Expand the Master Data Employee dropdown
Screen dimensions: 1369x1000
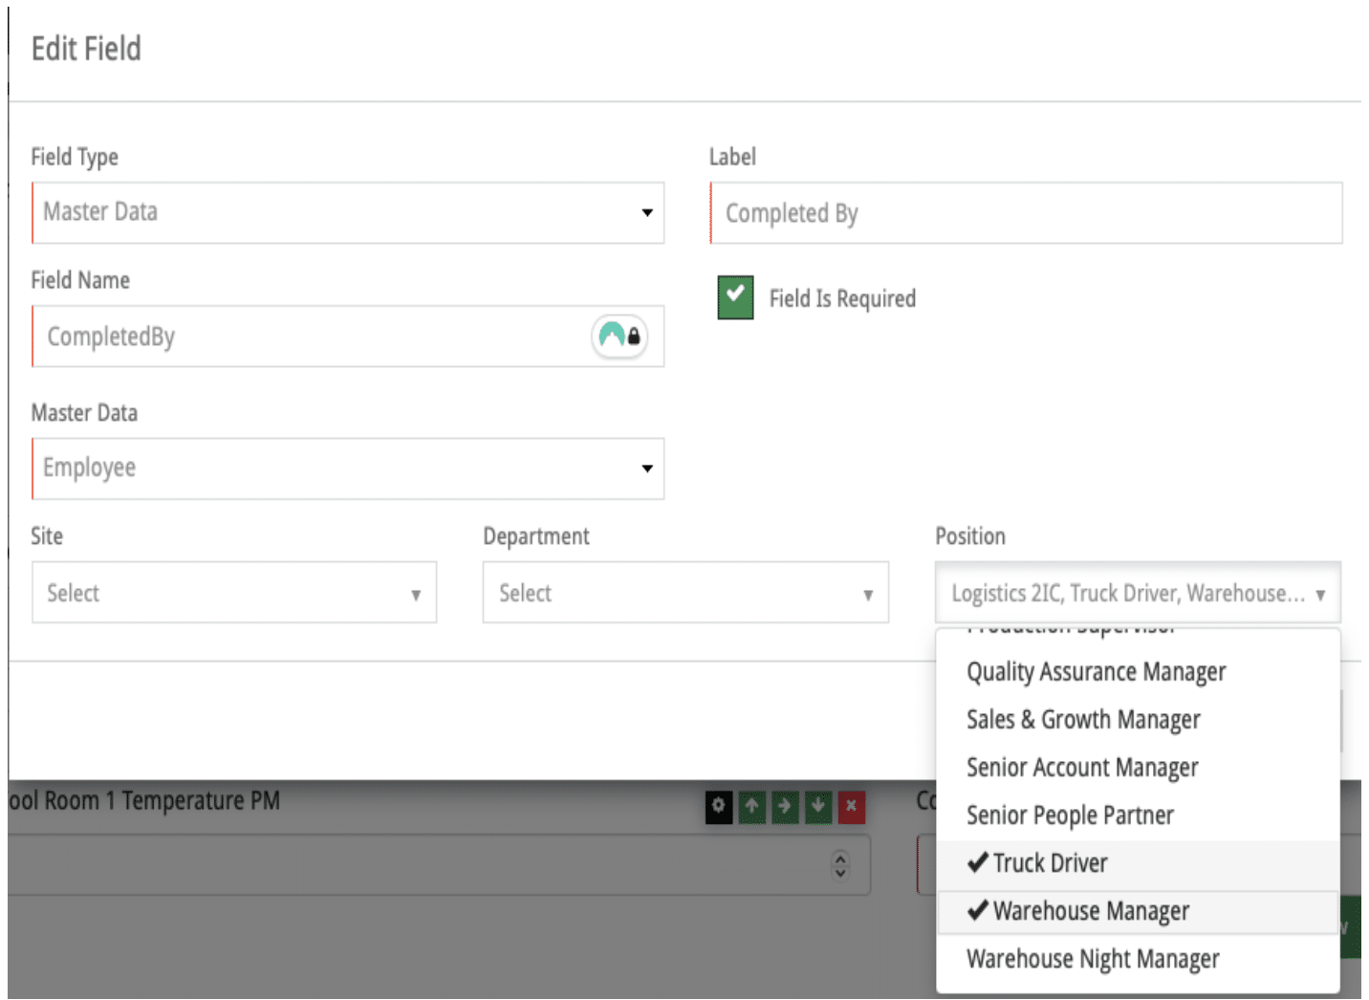point(348,468)
